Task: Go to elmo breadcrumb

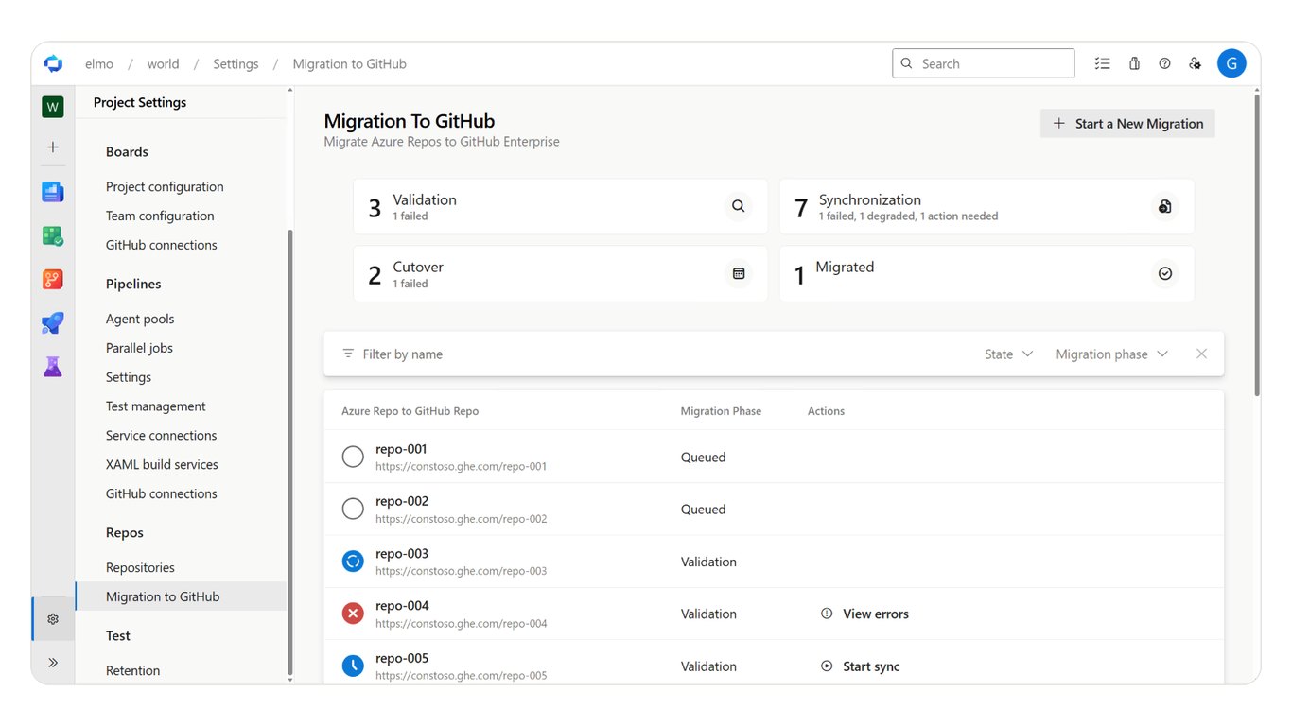Action: (x=99, y=63)
